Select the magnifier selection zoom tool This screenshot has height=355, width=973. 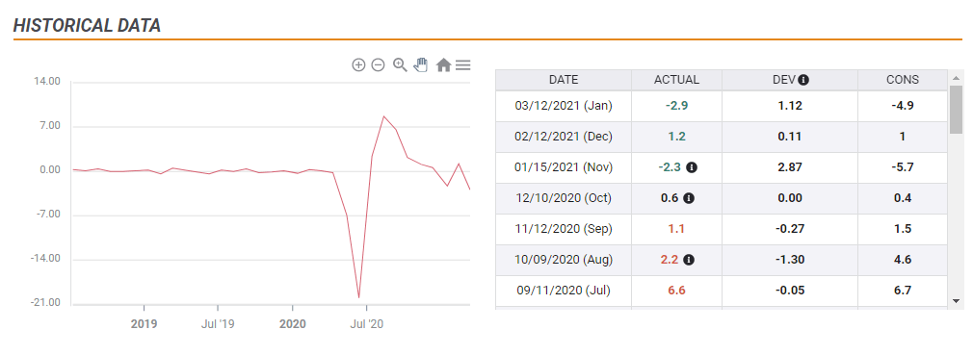point(400,65)
